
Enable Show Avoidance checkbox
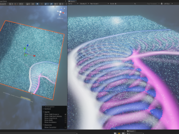click(65, 122)
